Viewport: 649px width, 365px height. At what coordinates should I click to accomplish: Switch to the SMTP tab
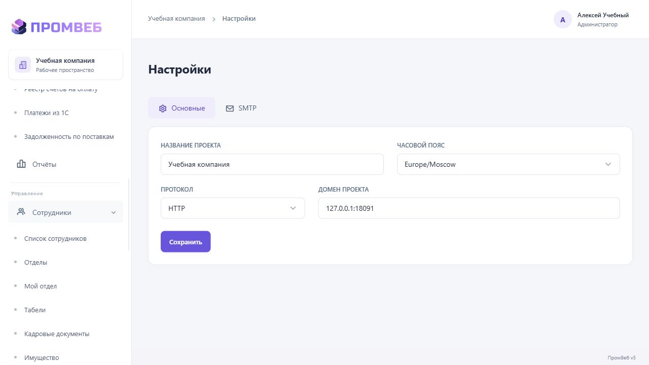point(241,108)
